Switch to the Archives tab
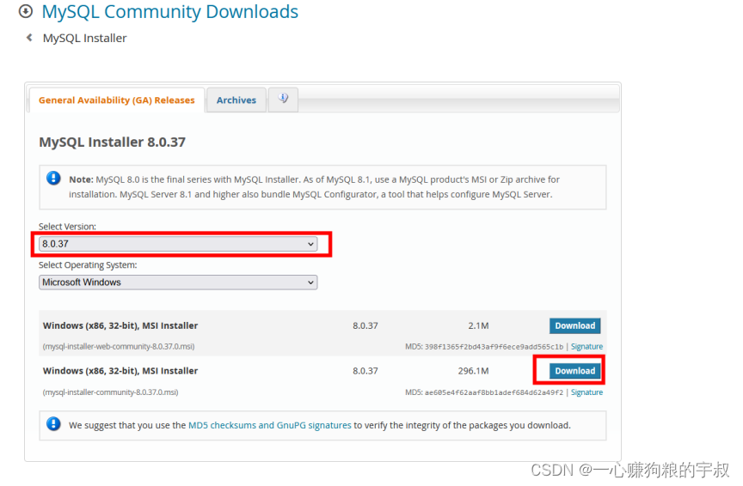This screenshot has width=743, height=486. point(236,100)
